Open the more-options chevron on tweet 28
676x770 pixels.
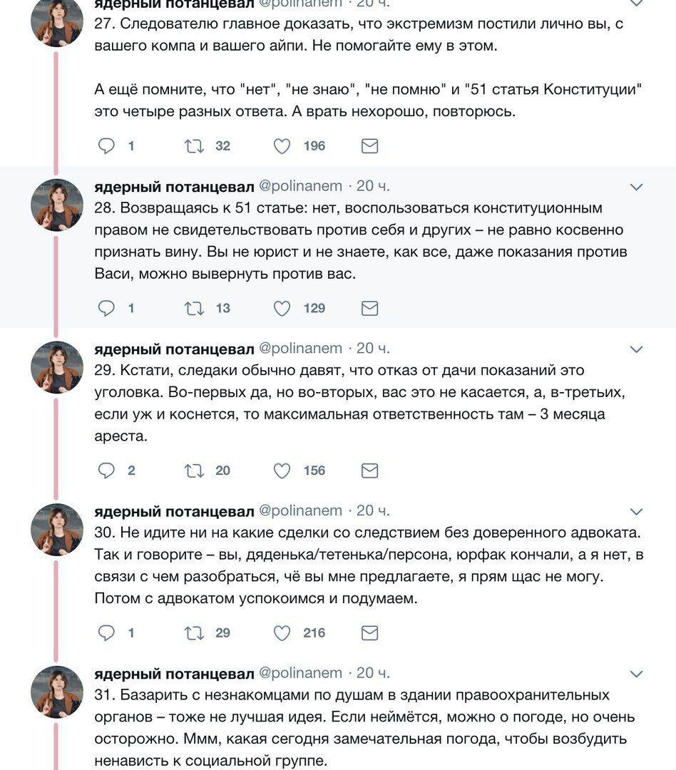point(636,188)
